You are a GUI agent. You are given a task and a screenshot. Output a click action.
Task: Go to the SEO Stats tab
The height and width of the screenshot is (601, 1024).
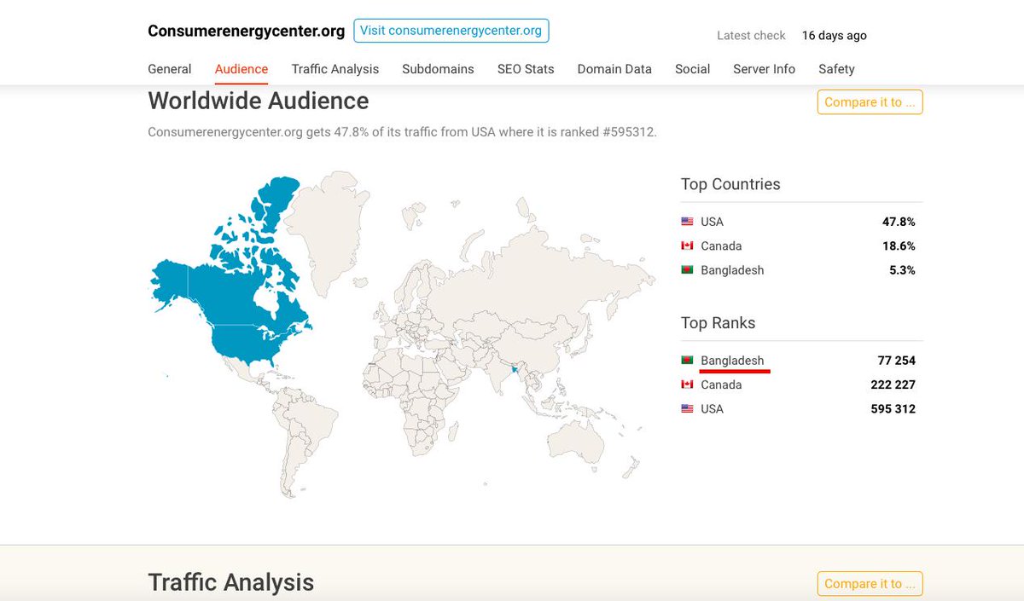[526, 69]
